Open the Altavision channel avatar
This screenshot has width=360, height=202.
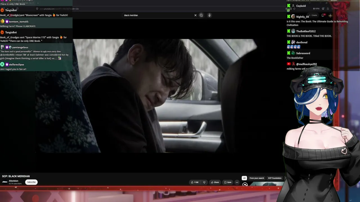click(5, 182)
